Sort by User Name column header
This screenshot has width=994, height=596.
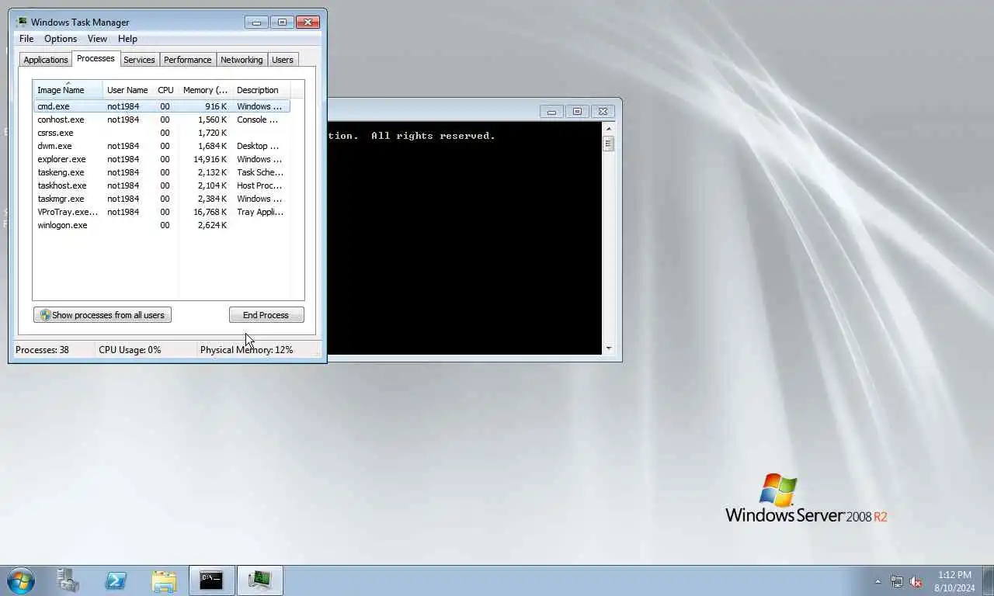coord(127,90)
